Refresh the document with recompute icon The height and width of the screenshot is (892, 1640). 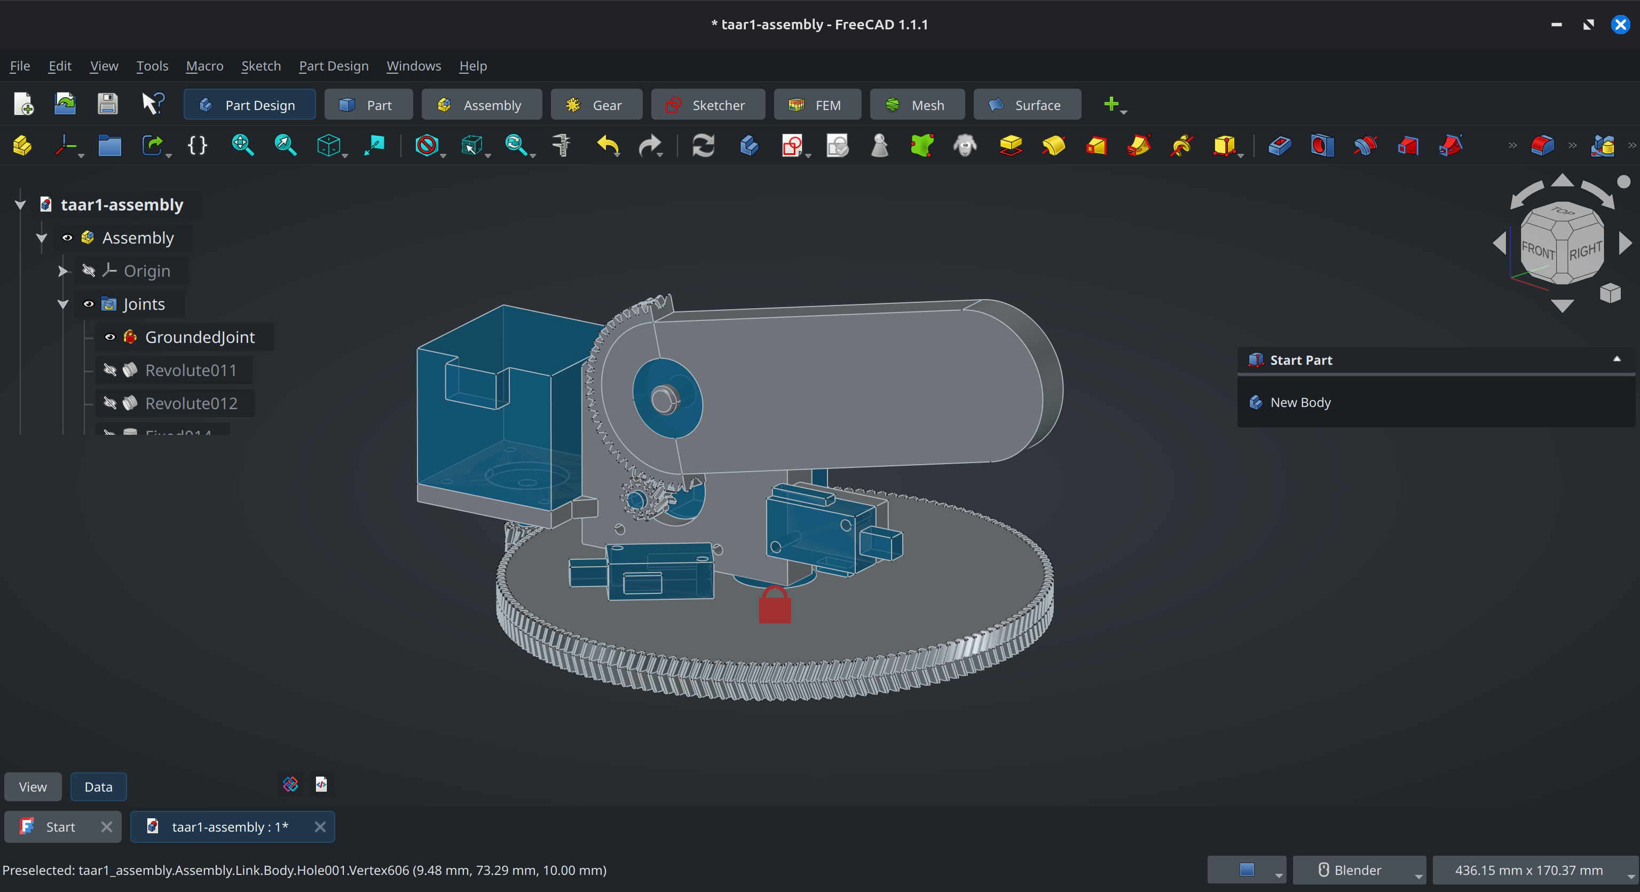[704, 145]
